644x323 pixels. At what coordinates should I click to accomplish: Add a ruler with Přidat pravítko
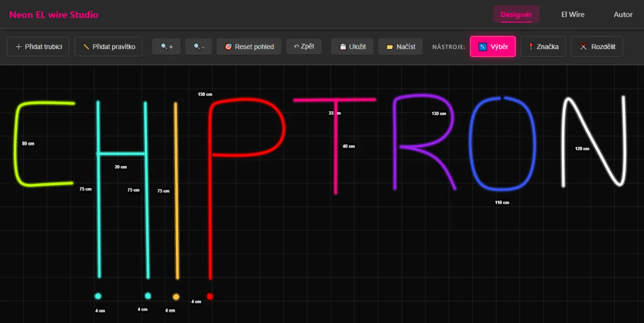click(x=108, y=46)
